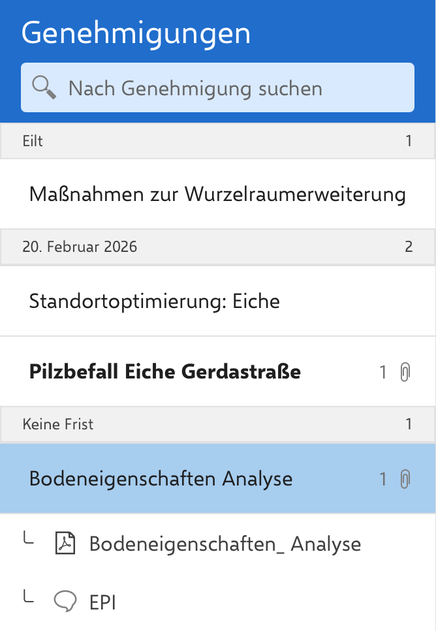
Task: Click attachment count on Pilzbefall Eiche Gerdastraße
Action: coord(383,373)
